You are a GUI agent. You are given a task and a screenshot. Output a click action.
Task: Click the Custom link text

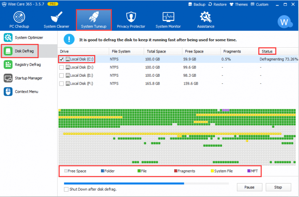262,4
